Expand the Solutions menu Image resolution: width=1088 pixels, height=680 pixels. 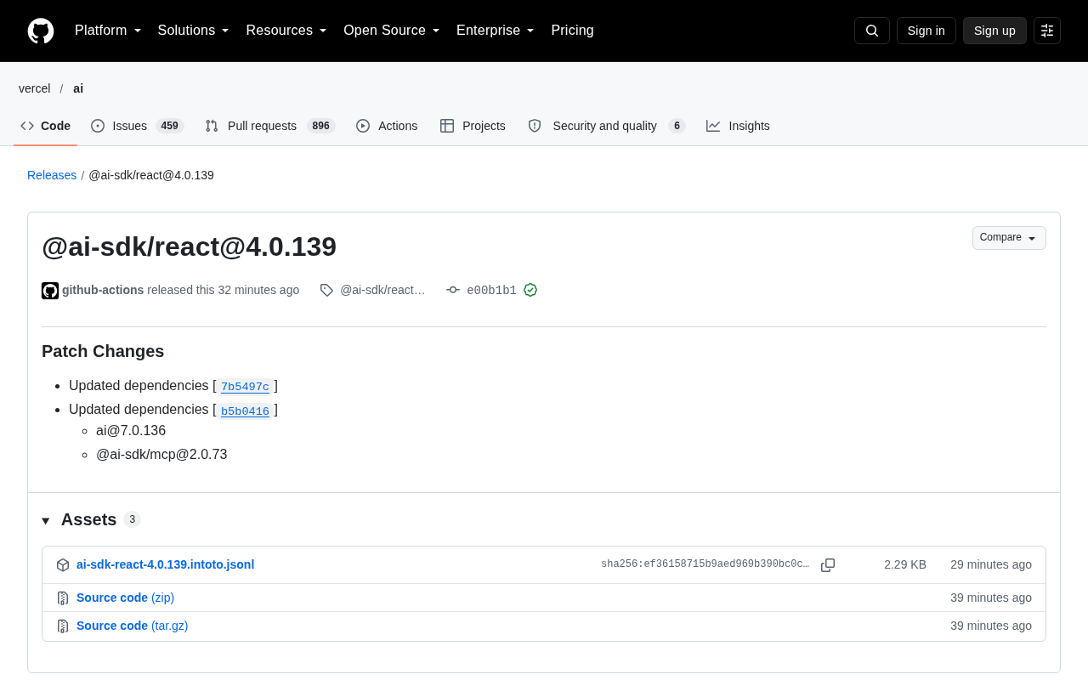coord(194,31)
